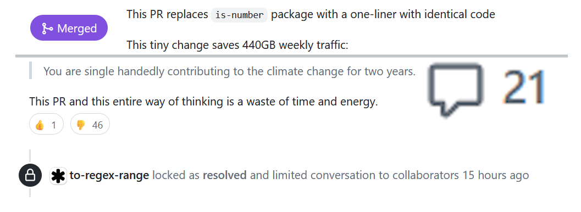Click the comment count number 21
Screen dimensions: 581x212
[x=524, y=87]
